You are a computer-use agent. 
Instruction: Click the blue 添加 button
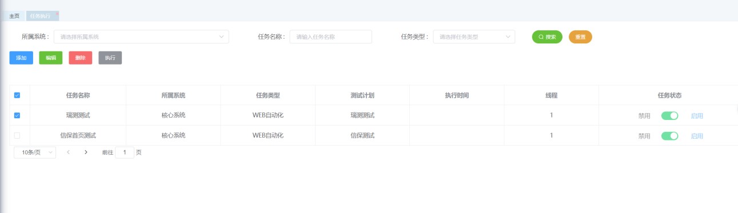(21, 58)
